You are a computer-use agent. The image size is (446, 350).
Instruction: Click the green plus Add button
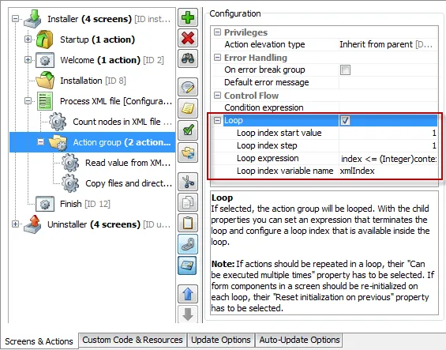click(188, 17)
